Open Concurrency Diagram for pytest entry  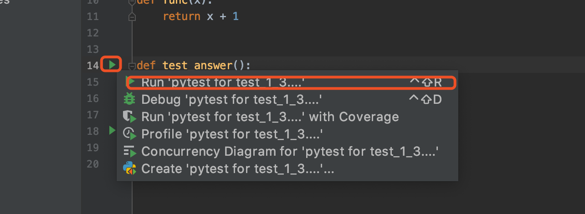click(x=290, y=151)
